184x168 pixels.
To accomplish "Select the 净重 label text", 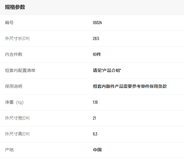I will [x=9, y=102].
